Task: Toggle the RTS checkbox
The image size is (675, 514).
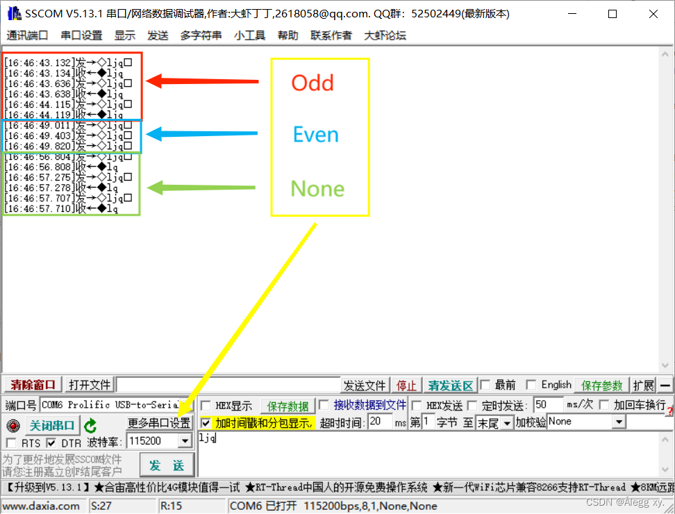Action: tap(12, 442)
